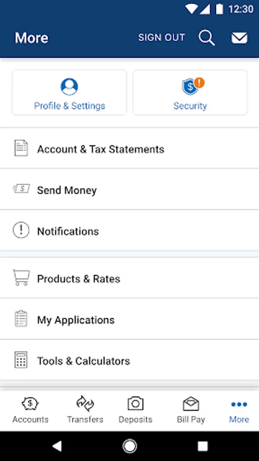Open the Profile & Settings card
The height and width of the screenshot is (461, 259).
tap(69, 92)
